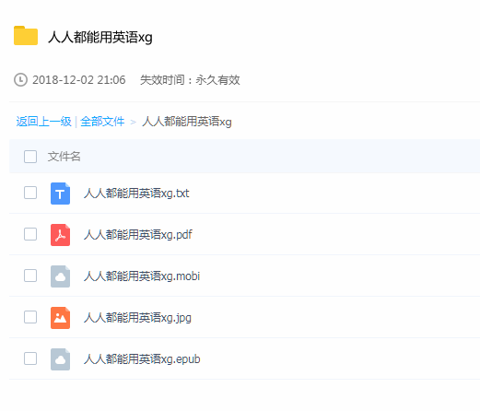This screenshot has height=411, width=480.
Task: Check the box for 人人都能用英语xg.pdf
Action: pos(30,234)
